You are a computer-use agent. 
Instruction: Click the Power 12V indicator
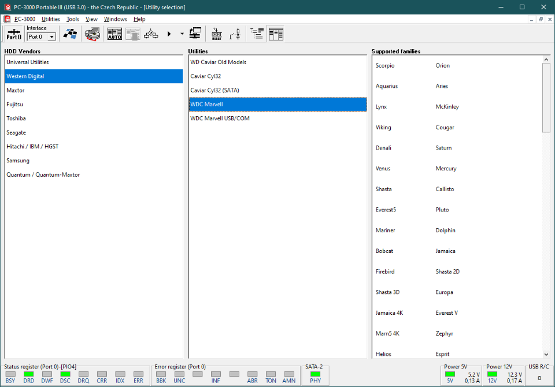493,374
